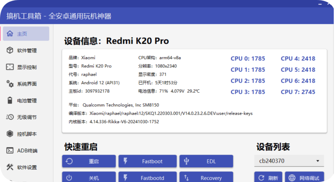The width and height of the screenshot is (336, 182).
Task: Click the CPU 0: 1785 reading
Action: (248, 58)
